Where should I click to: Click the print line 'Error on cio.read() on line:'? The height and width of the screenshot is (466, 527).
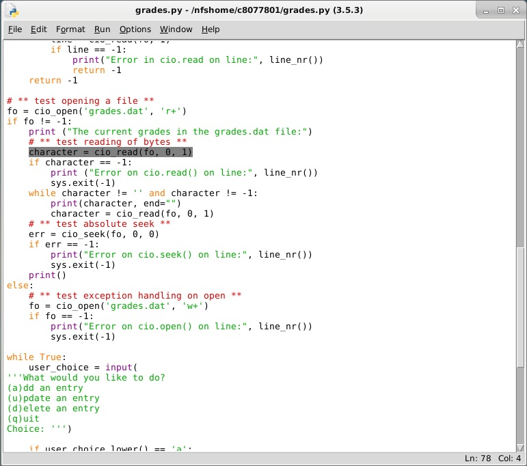[184, 173]
